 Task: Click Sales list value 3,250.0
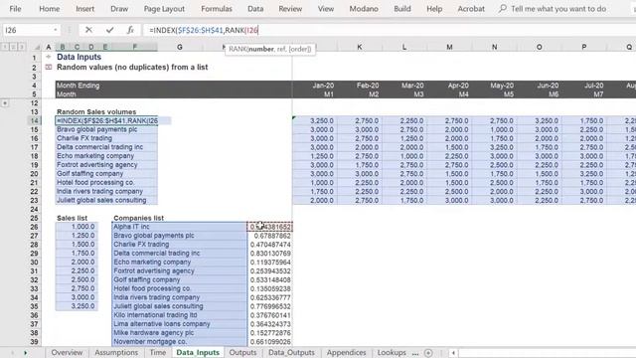pyautogui.click(x=77, y=306)
